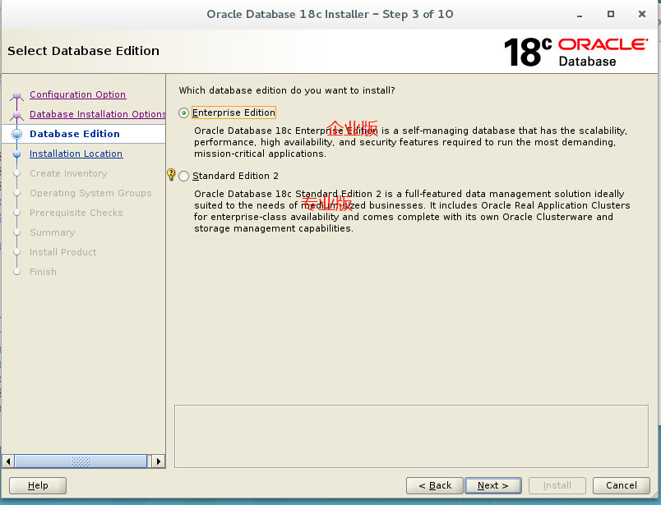Click the right arrow of horizontal scrollbar

coord(159,461)
